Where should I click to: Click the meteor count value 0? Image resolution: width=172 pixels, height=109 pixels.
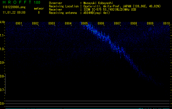[39, 13]
